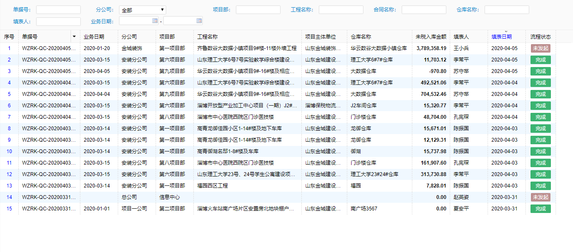This screenshot has height=252, width=573.
Task: Focus the 仓库名称 search input field
Action: [x=507, y=10]
